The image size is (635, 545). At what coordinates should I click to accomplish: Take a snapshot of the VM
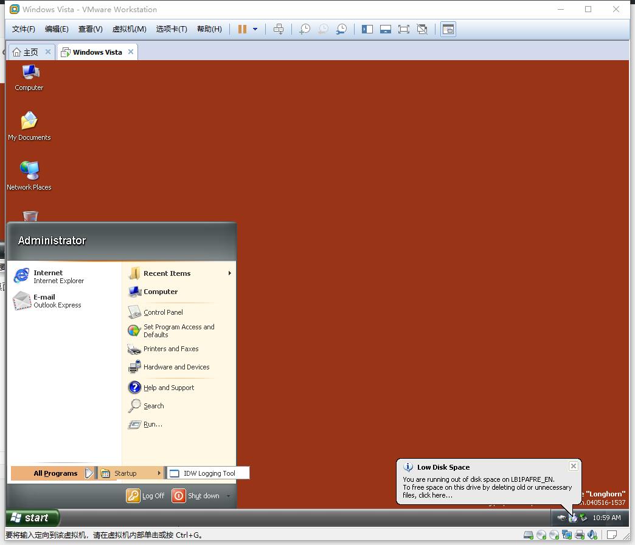pos(305,29)
